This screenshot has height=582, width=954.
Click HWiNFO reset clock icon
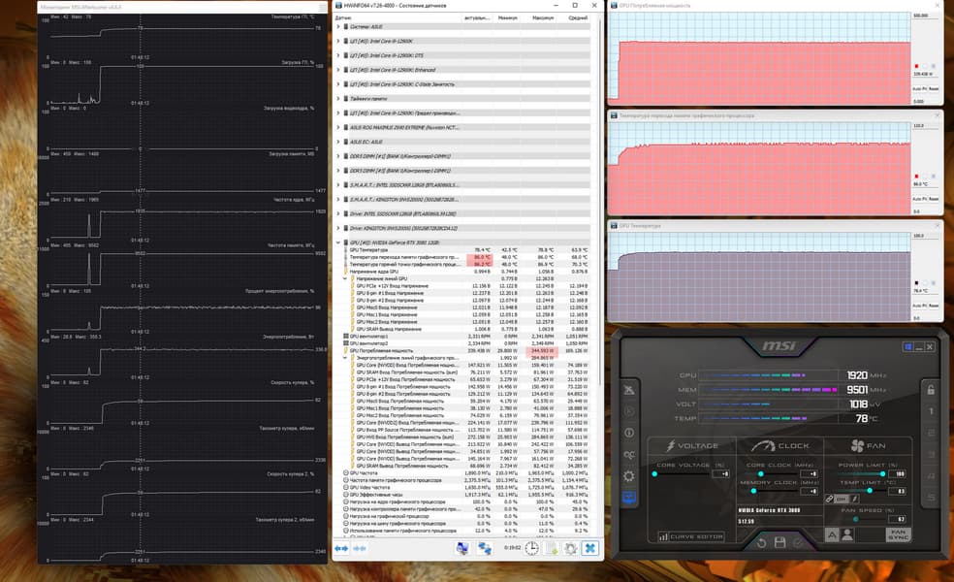pos(531,548)
